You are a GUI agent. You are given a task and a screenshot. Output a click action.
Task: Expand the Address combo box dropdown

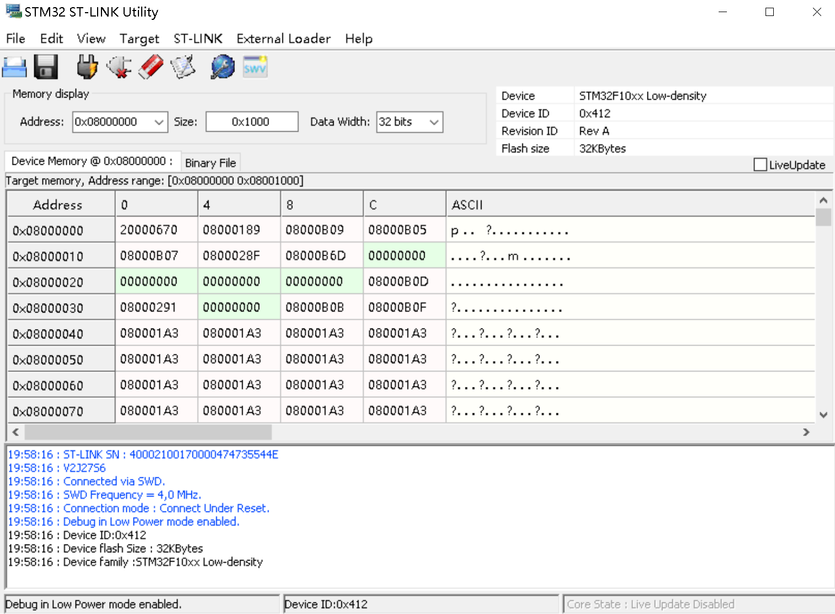[159, 122]
